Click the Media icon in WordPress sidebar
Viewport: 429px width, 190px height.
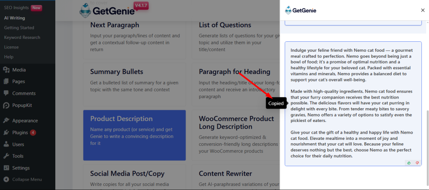6,70
